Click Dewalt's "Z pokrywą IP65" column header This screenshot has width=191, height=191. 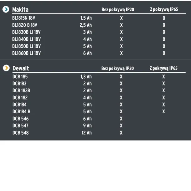click(163, 68)
